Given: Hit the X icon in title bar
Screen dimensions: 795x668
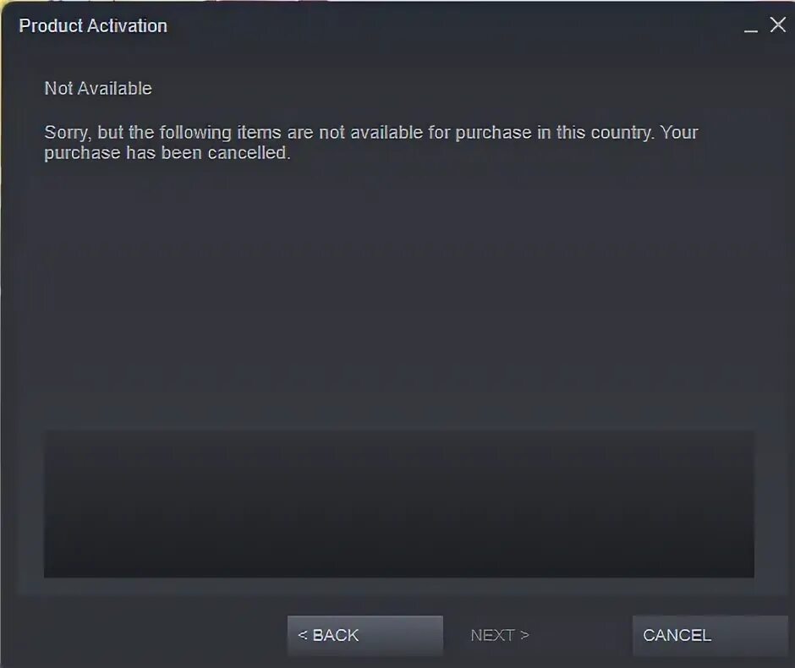Looking at the screenshot, I should click(x=778, y=25).
